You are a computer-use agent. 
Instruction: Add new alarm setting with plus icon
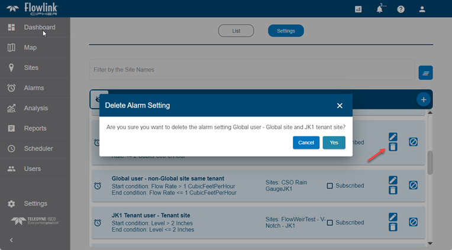click(423, 99)
